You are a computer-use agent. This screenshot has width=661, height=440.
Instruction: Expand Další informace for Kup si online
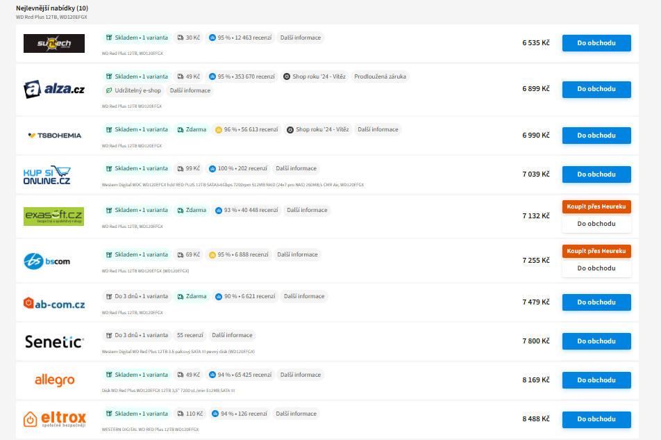tap(296, 168)
